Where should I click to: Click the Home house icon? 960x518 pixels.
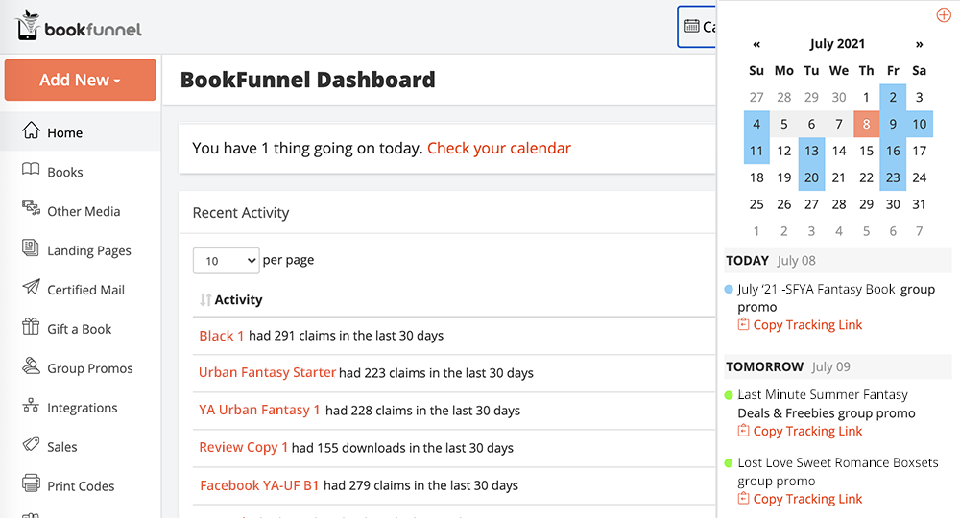pyautogui.click(x=31, y=130)
